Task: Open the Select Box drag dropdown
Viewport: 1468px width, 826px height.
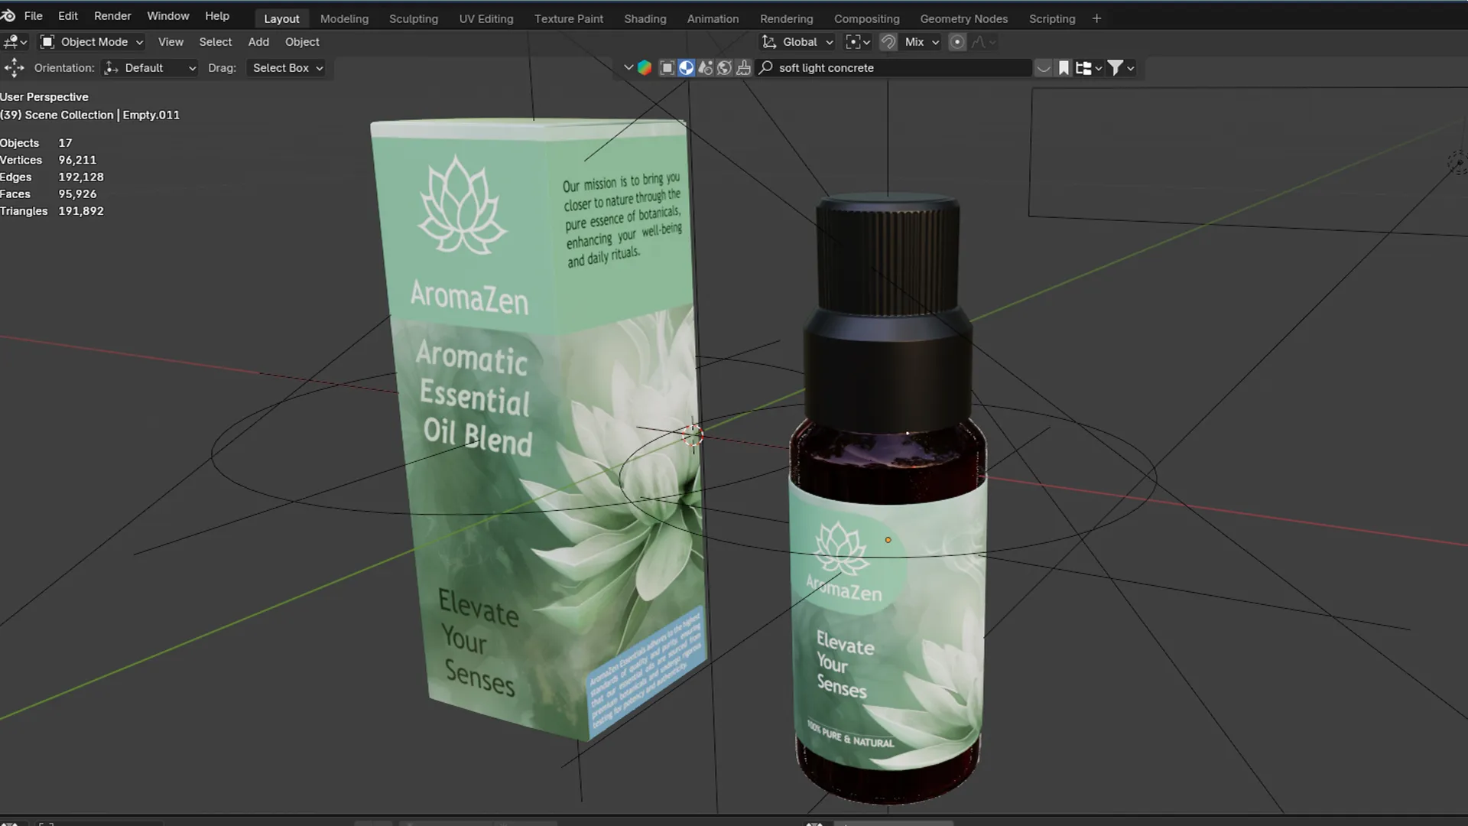Action: [287, 68]
